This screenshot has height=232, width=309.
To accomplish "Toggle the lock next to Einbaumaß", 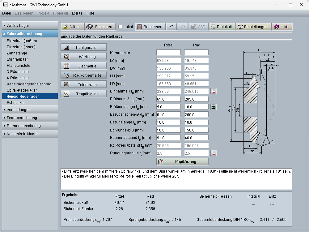I will click(213, 91).
